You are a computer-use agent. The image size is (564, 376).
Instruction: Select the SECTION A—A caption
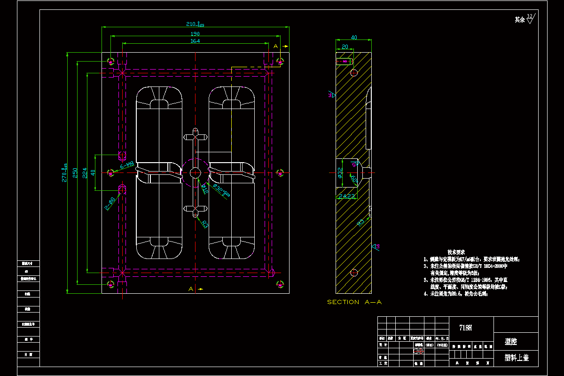tap(354, 302)
